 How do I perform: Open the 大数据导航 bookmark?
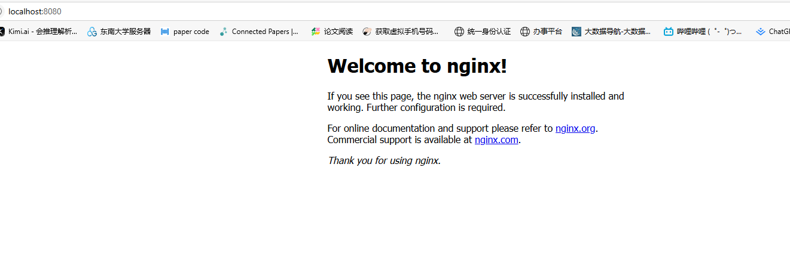(611, 32)
